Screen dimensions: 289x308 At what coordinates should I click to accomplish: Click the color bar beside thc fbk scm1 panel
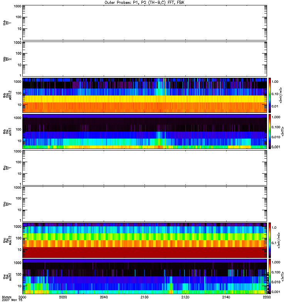[270, 276]
